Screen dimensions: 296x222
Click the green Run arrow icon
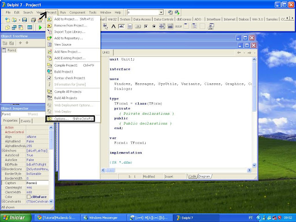coord(40,28)
